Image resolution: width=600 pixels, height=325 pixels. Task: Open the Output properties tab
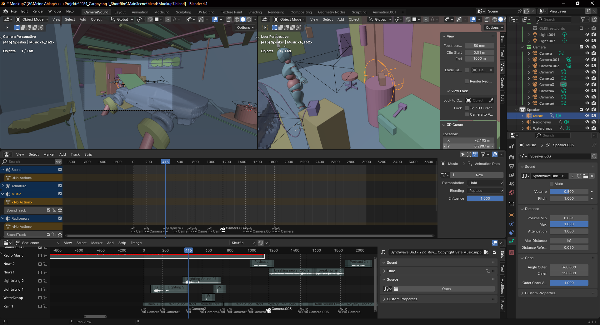point(512,166)
